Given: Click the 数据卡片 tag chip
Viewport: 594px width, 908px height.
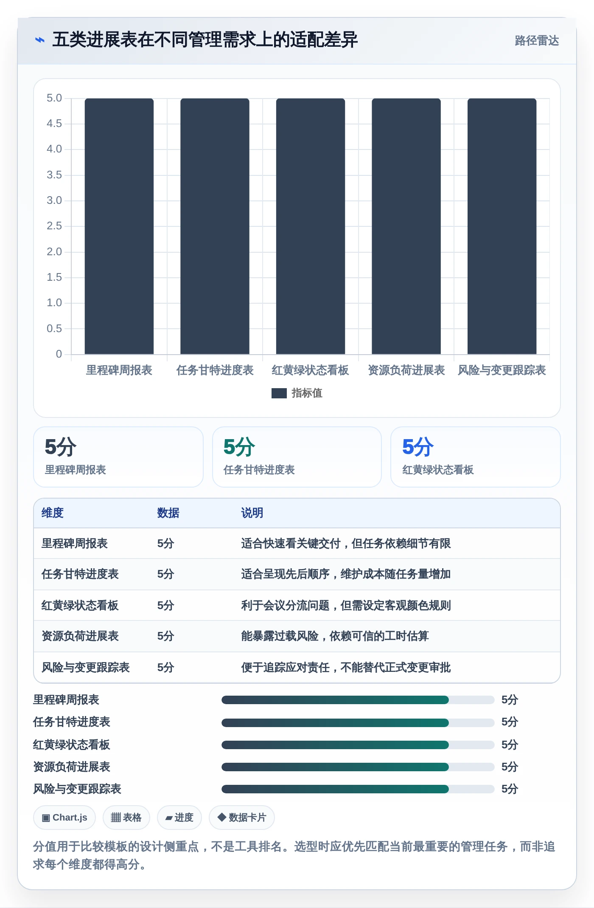Looking at the screenshot, I should (241, 818).
